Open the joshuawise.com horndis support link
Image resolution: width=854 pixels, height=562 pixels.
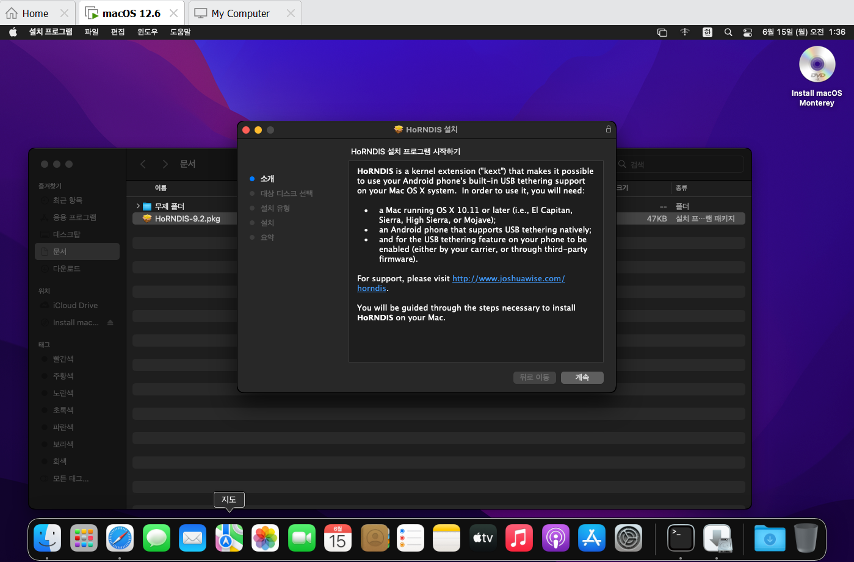[x=461, y=283]
